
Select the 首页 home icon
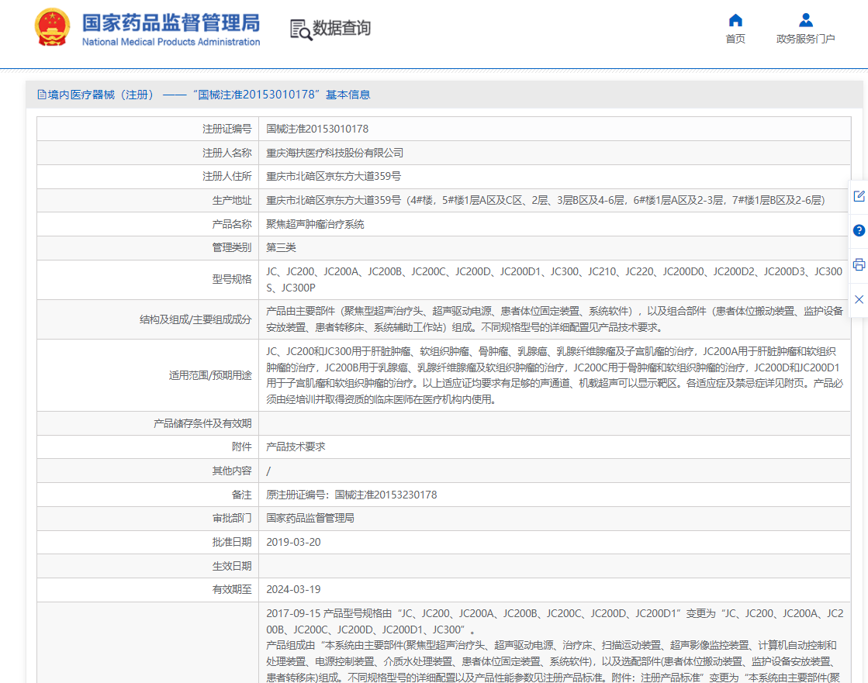coord(735,22)
